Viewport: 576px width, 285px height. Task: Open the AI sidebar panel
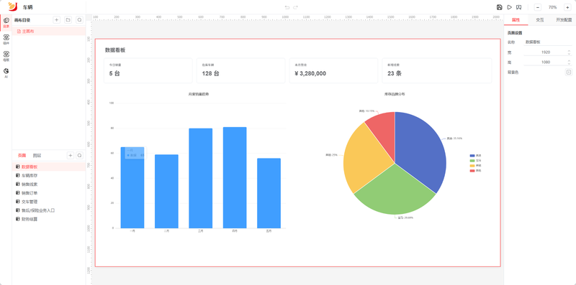click(x=6, y=73)
